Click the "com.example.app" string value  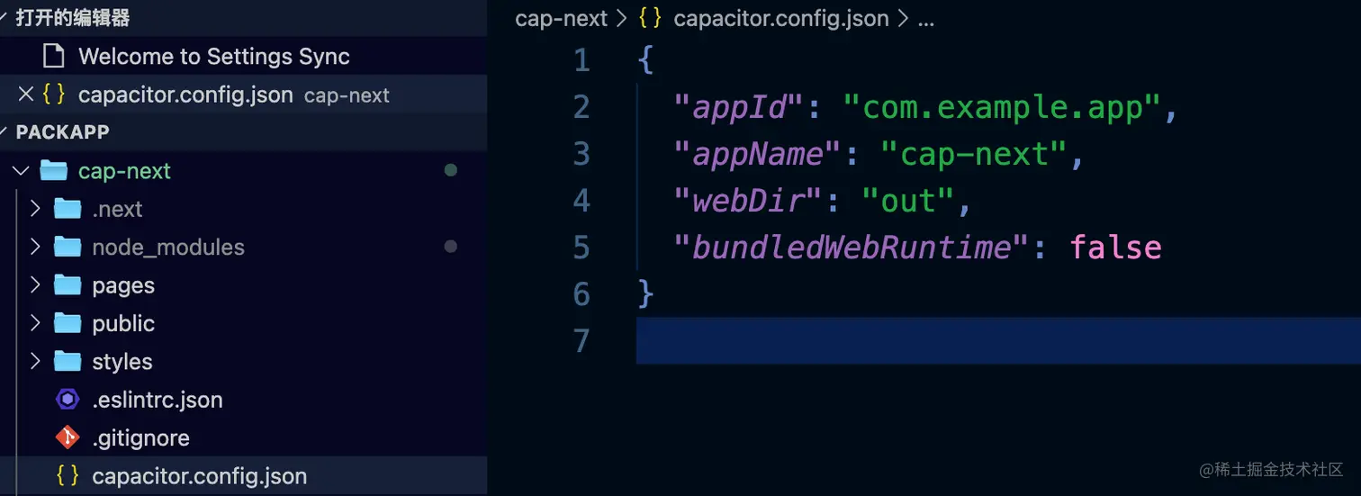click(1000, 108)
